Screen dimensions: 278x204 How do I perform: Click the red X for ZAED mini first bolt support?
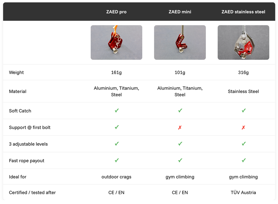click(180, 127)
